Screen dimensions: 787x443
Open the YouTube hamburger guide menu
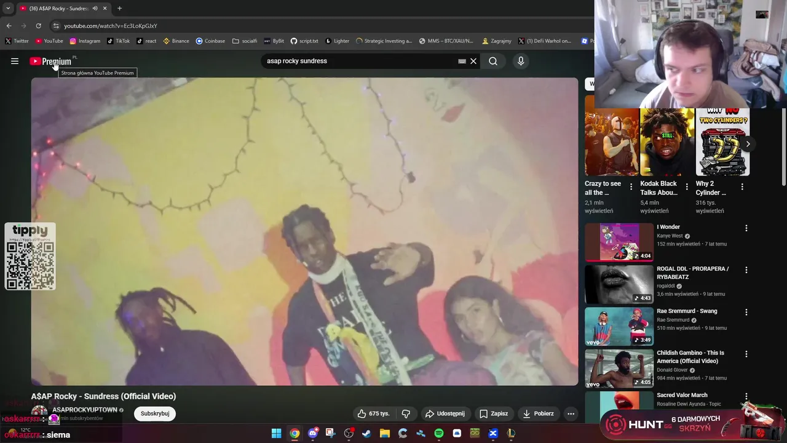pyautogui.click(x=15, y=61)
